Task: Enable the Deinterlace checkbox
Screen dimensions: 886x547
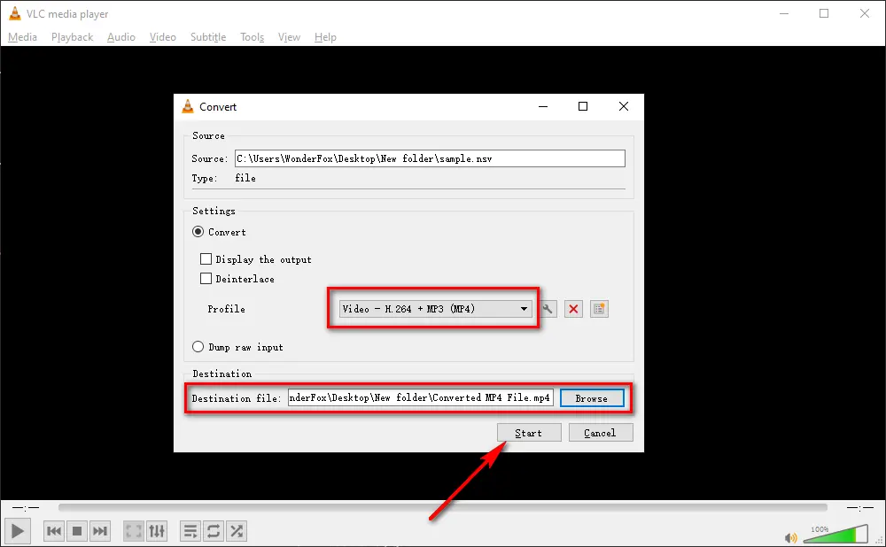Action: (x=206, y=278)
